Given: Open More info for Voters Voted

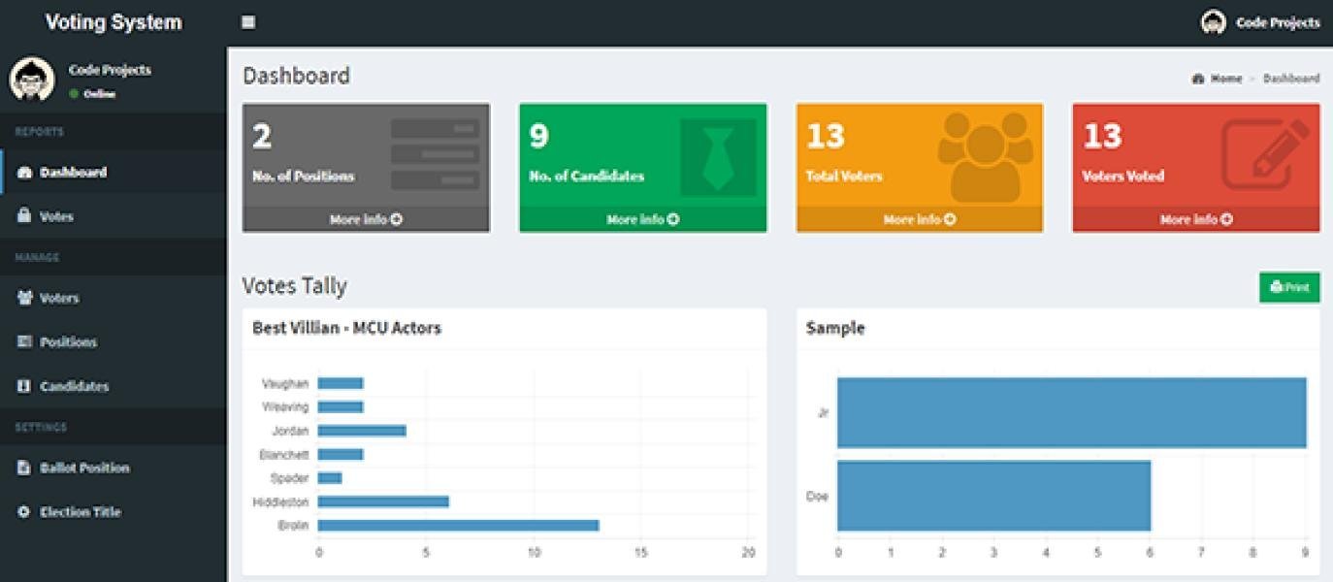Looking at the screenshot, I should [x=1195, y=219].
